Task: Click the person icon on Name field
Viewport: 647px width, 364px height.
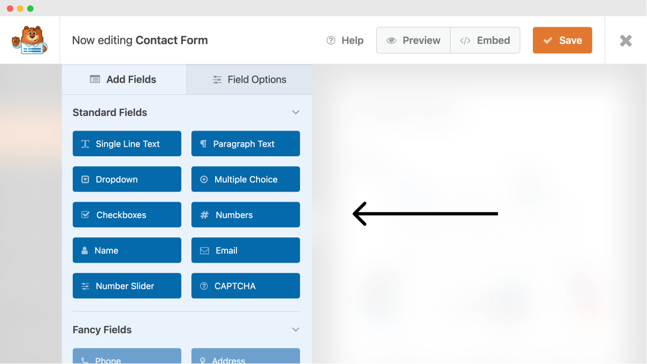Action: tap(85, 251)
